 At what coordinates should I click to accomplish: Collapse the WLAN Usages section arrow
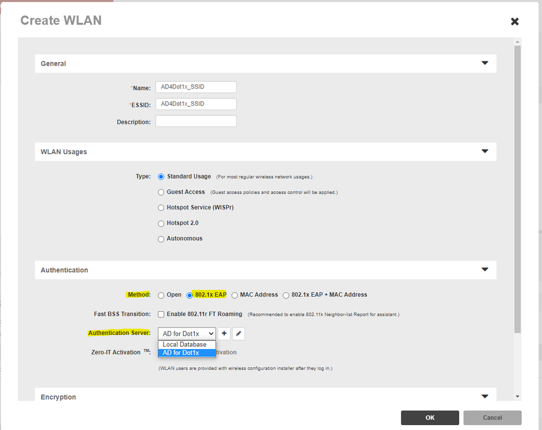coord(484,151)
